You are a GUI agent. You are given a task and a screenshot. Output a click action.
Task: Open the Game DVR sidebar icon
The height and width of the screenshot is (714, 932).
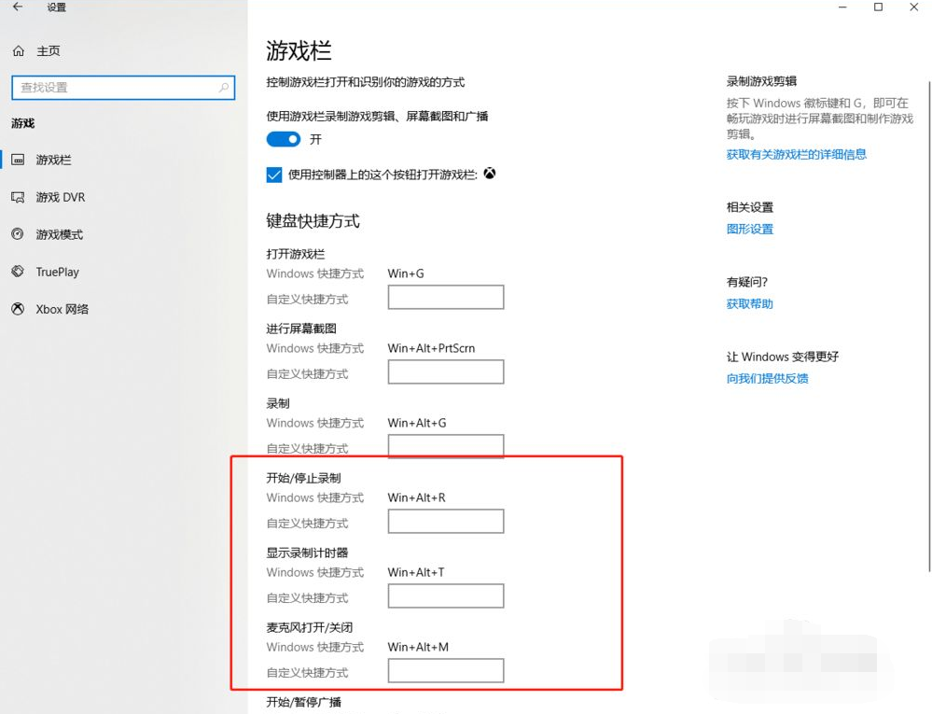[18, 197]
